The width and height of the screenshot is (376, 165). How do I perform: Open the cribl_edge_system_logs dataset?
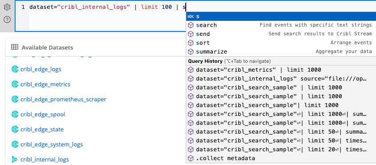[52, 145]
